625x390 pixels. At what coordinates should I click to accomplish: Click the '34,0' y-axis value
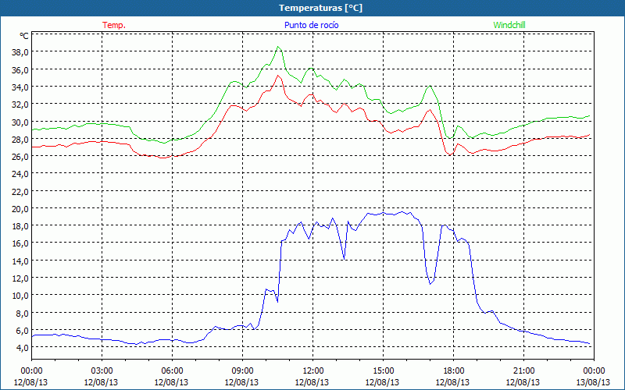tap(20, 87)
